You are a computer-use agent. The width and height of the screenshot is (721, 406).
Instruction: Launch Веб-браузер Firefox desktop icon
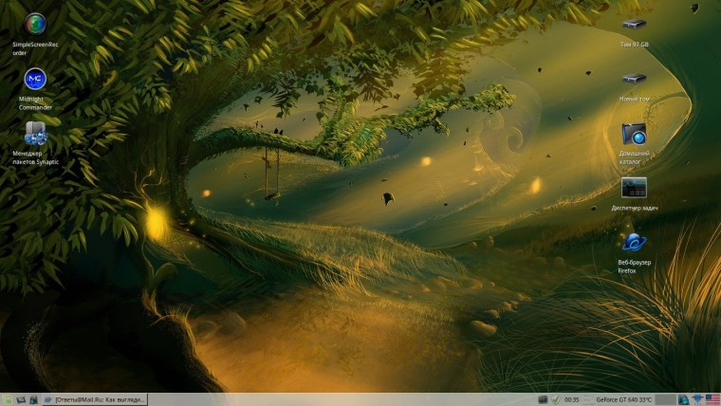pyautogui.click(x=634, y=243)
